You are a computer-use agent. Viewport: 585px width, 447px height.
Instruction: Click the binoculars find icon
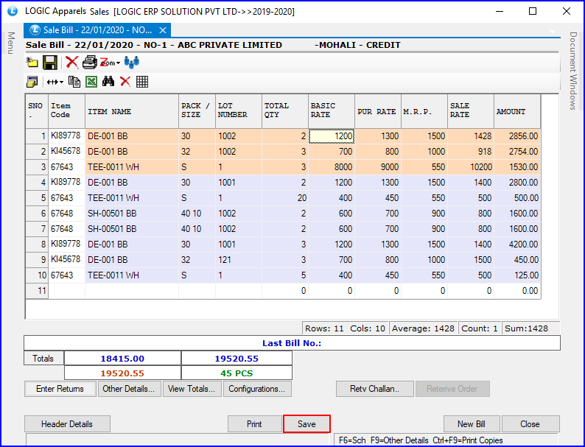pyautogui.click(x=108, y=82)
